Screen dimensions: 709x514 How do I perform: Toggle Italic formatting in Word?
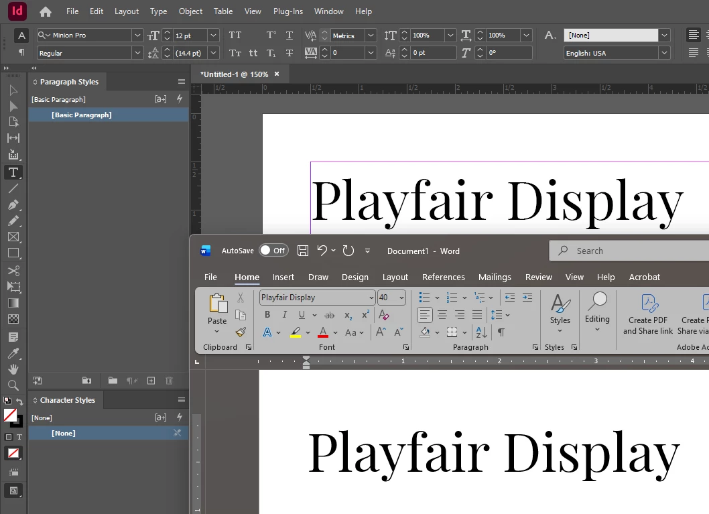pos(284,315)
